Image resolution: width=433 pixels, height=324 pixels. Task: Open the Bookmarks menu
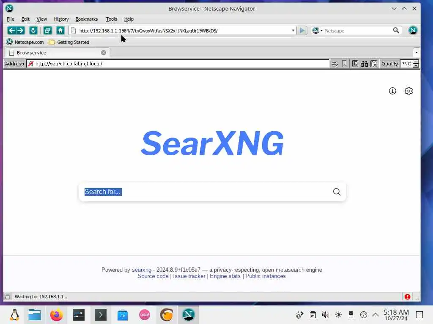tap(86, 19)
